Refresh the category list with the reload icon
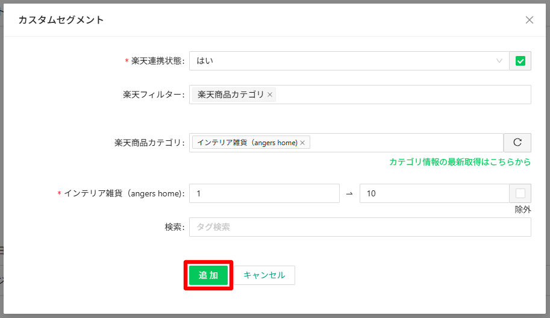550x318 pixels. tap(517, 143)
